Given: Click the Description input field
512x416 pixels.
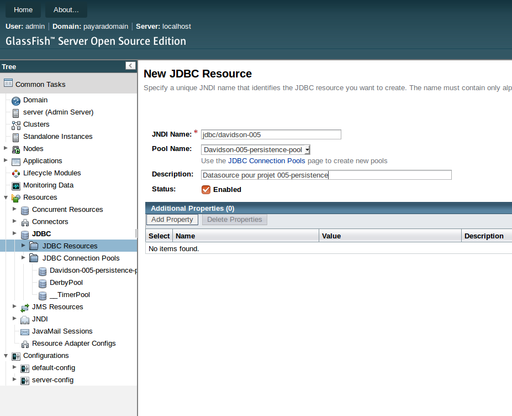Looking at the screenshot, I should tap(326, 175).
